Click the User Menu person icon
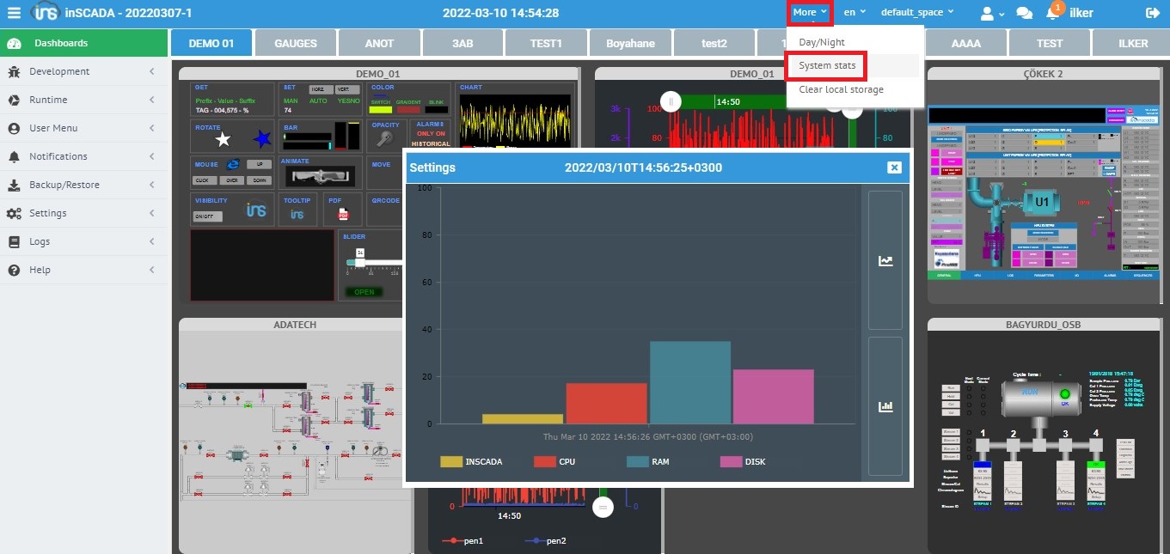This screenshot has width=1170, height=554. 14,128
